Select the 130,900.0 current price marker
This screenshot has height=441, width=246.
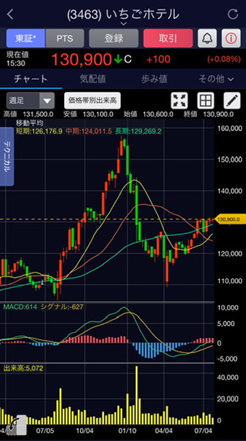tap(230, 219)
